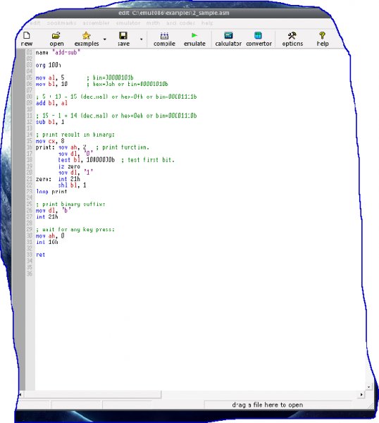Open the emulator menu

coord(128,23)
